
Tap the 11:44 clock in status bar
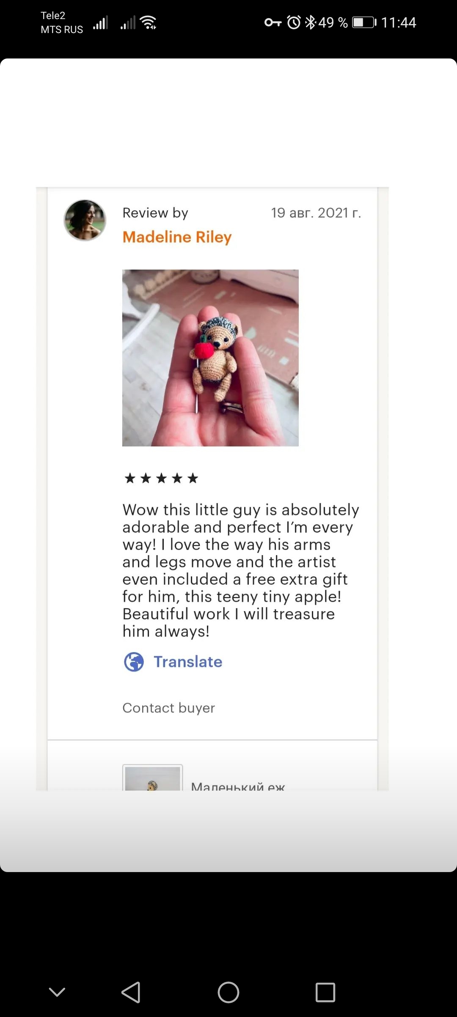[399, 22]
